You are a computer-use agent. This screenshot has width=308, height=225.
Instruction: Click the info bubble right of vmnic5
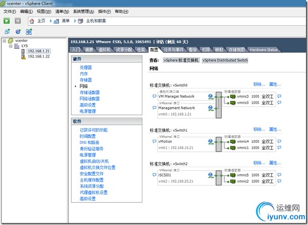coord(279,175)
